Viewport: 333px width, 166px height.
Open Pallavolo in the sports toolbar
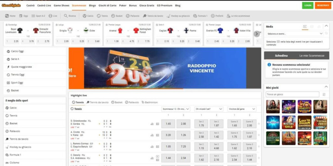click(133, 16)
